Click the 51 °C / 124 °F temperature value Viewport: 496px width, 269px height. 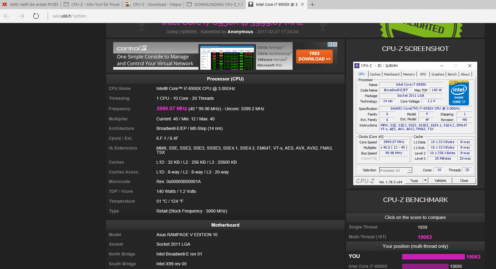click(x=170, y=201)
